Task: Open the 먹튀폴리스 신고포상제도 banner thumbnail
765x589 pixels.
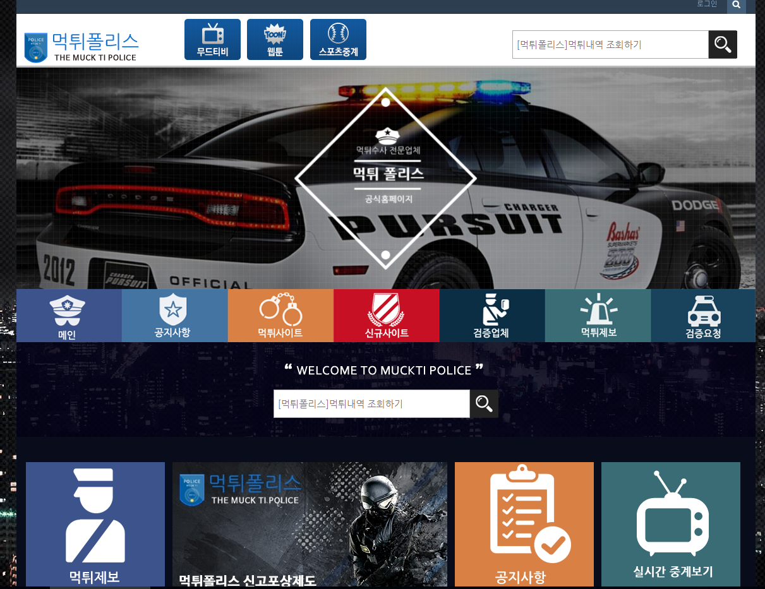Action: (310, 524)
